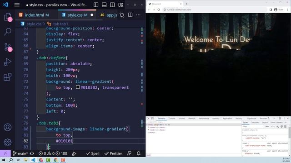Close the Document tab in Chrome
This screenshot has height=163, width=291.
coord(181,4)
